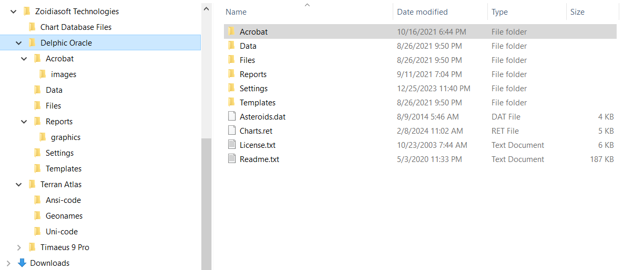This screenshot has width=634, height=270.
Task: Collapse the Reports tree node
Action: (24, 122)
